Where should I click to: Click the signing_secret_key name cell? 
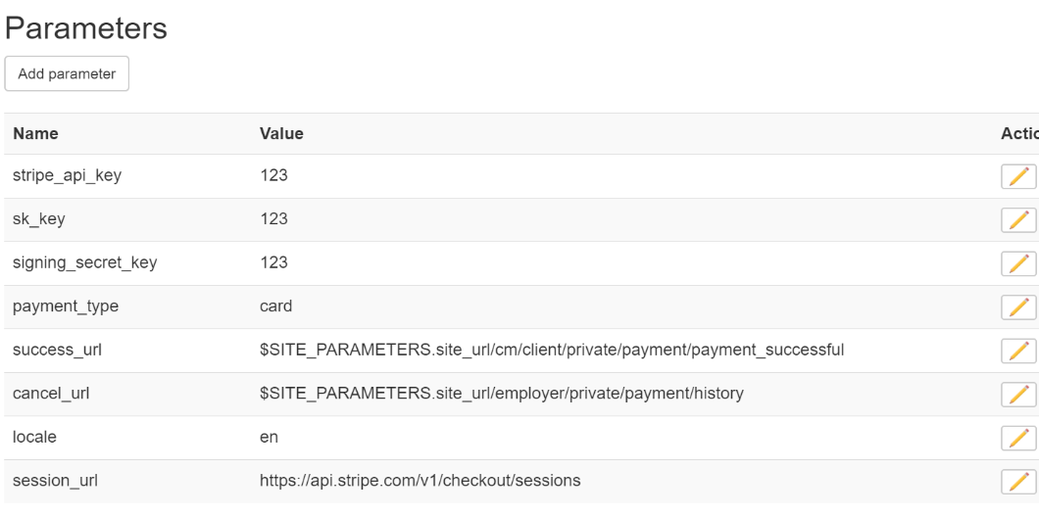click(x=85, y=262)
